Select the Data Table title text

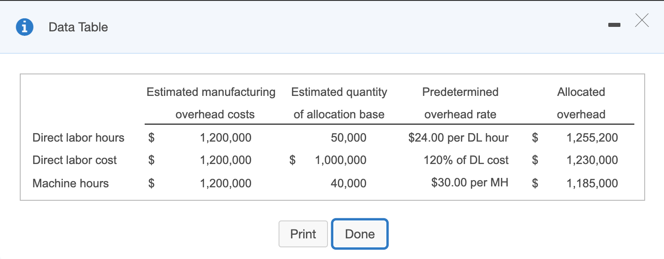(78, 27)
